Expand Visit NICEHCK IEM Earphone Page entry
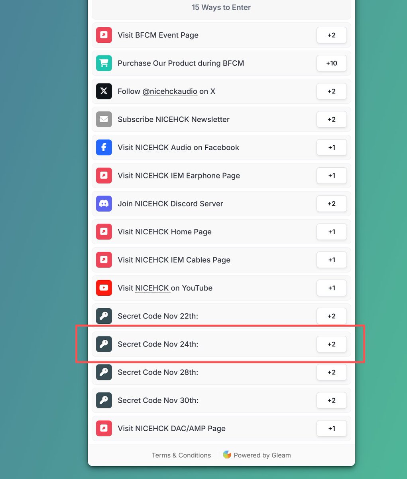Image resolution: width=407 pixels, height=479 pixels. (x=221, y=176)
